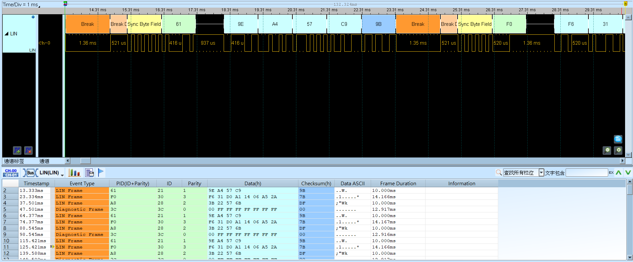The width and height of the screenshot is (633, 262).
Task: Click cursor B marker on timeline
Action: point(625,4)
